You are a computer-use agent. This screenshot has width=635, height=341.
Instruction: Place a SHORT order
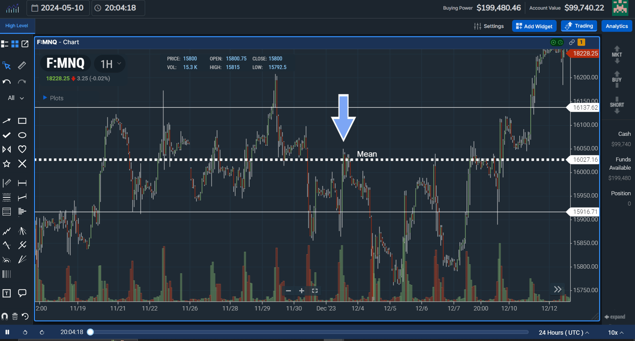[617, 105]
